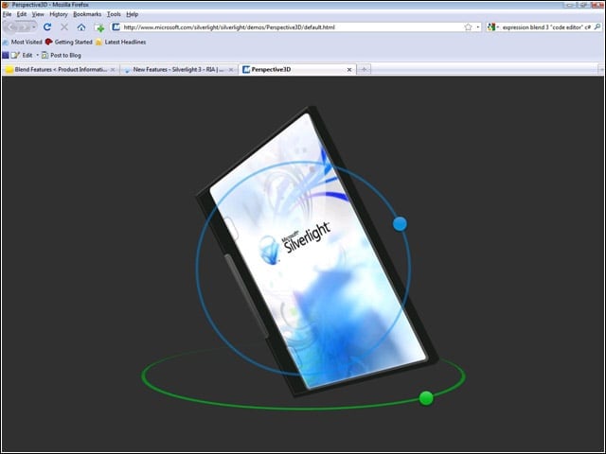
Task: Click the Edit toolbar button
Action: pos(22,55)
